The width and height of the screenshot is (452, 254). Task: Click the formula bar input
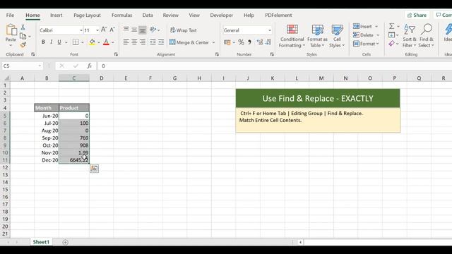(x=275, y=66)
